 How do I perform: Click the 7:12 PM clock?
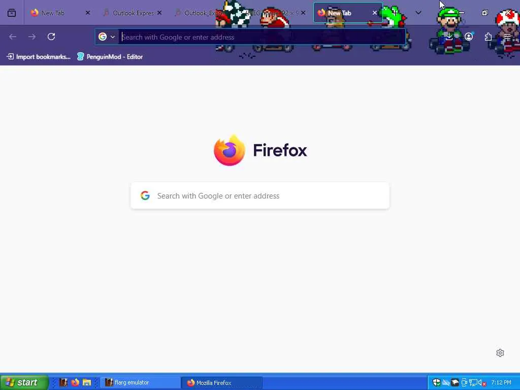point(501,383)
